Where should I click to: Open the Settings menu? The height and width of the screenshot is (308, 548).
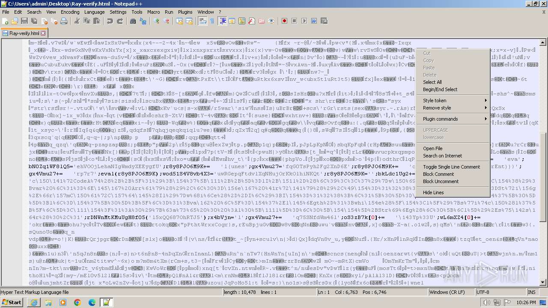click(x=118, y=12)
